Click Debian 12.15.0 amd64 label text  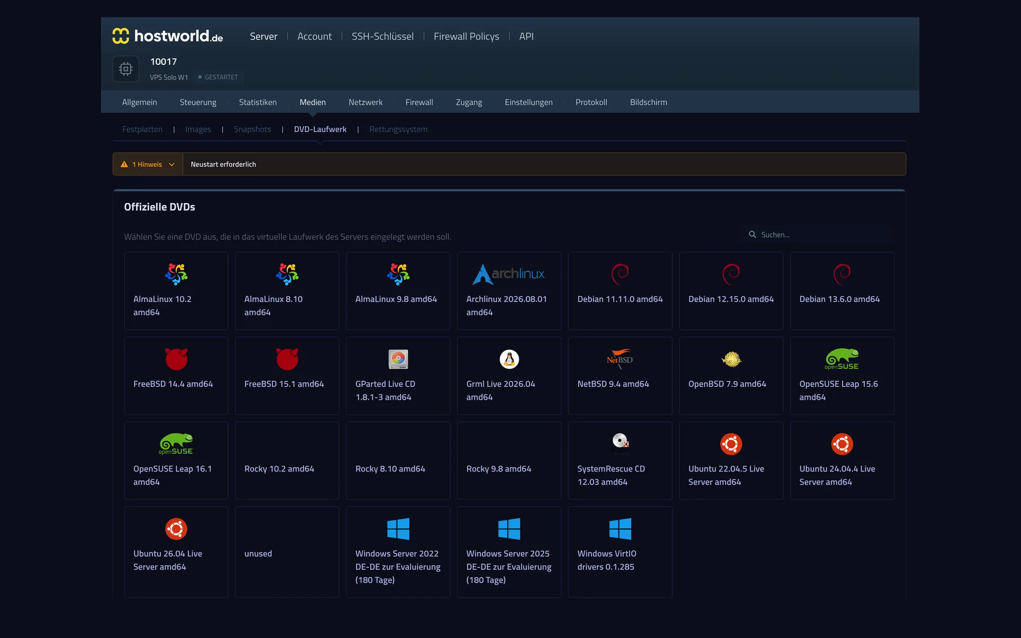click(731, 299)
